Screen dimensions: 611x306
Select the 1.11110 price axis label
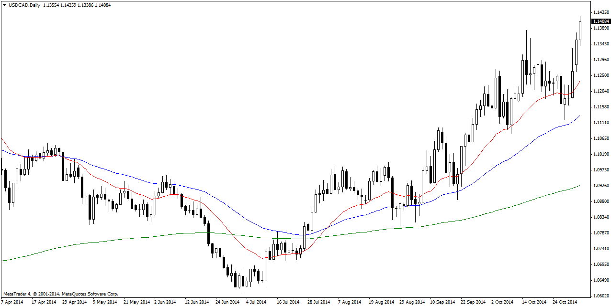pos(601,123)
